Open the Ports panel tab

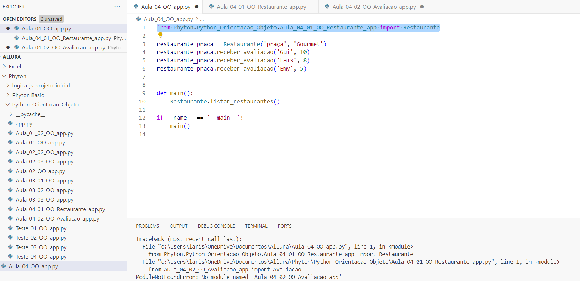[284, 226]
